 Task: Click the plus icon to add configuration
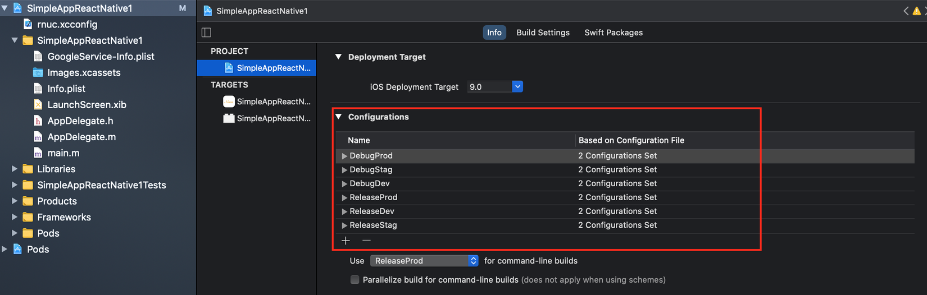coord(346,241)
